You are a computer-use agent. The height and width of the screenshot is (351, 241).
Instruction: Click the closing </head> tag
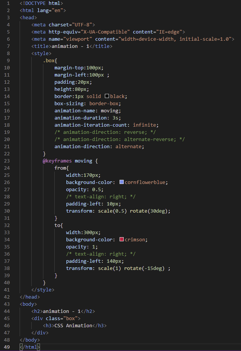coord(30,297)
